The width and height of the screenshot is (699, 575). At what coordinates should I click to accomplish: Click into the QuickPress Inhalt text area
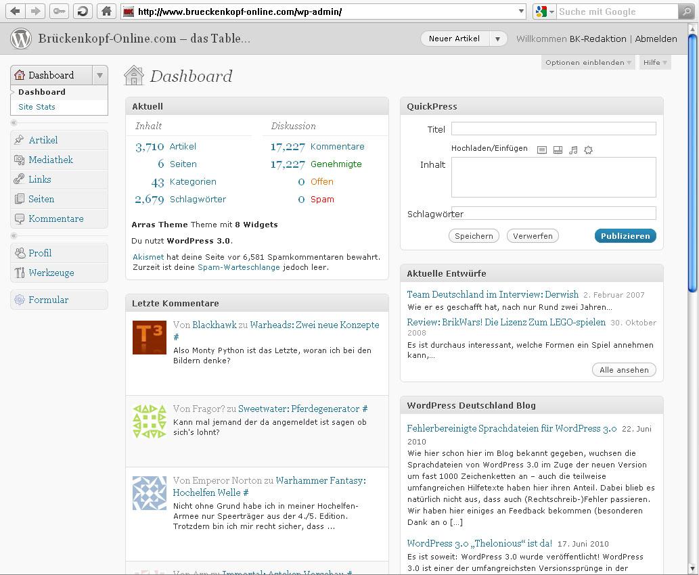pyautogui.click(x=554, y=177)
